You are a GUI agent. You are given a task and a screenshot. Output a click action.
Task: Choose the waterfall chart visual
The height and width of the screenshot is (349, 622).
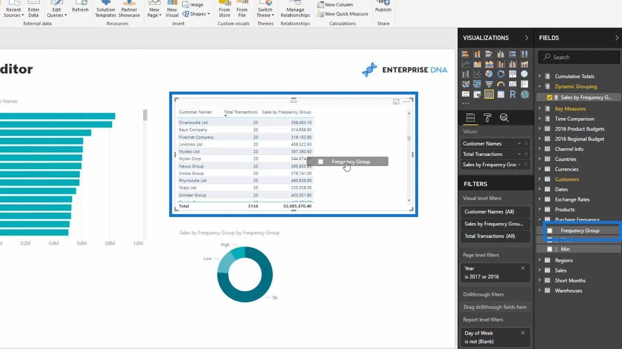pos(466,74)
